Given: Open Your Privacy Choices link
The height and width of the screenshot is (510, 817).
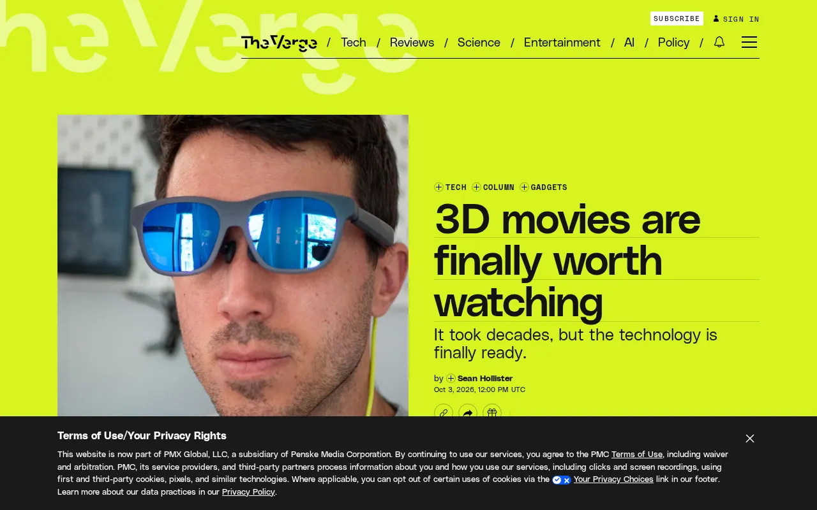Looking at the screenshot, I should 613,479.
